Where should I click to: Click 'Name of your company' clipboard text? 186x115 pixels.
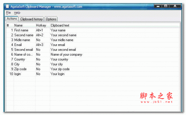click(x=66, y=54)
